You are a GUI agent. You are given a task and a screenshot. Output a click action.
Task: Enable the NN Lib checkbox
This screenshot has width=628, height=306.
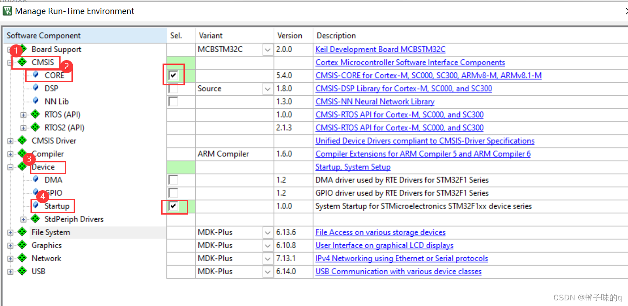tap(173, 102)
